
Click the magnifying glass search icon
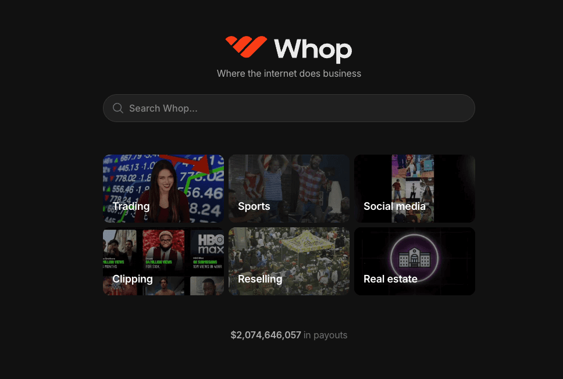pyautogui.click(x=117, y=108)
